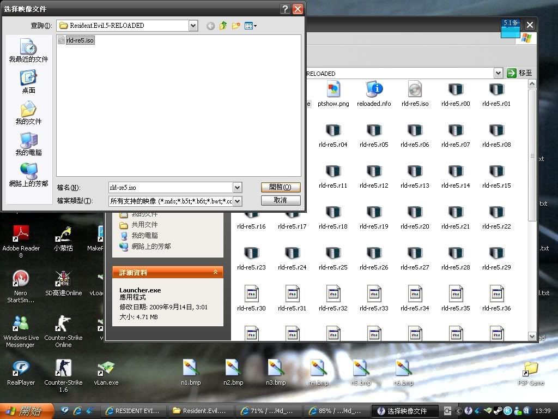
Task: Click the 開啟 (Open) button
Action: tap(281, 187)
